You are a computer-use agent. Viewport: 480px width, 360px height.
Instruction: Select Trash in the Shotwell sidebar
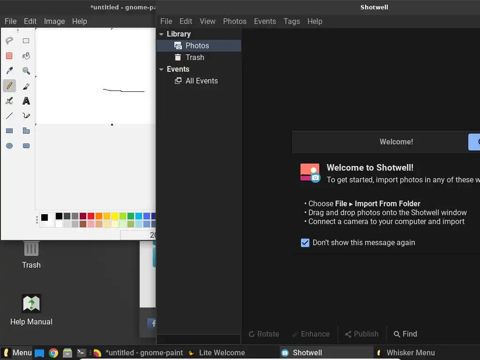[x=199, y=57]
